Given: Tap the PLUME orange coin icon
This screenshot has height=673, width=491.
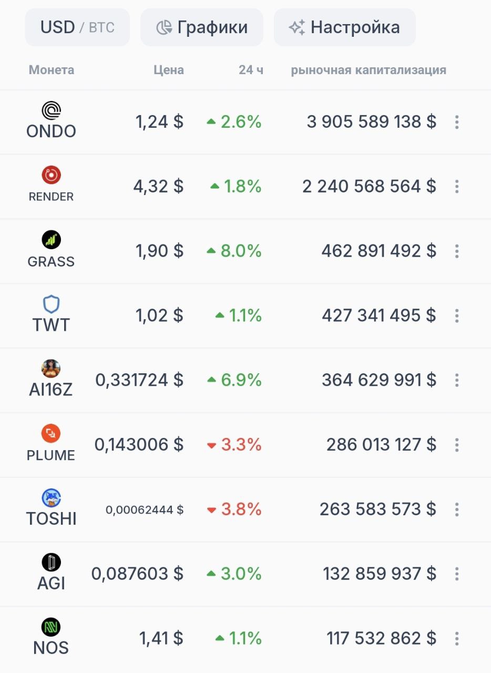Looking at the screenshot, I should pos(52,433).
